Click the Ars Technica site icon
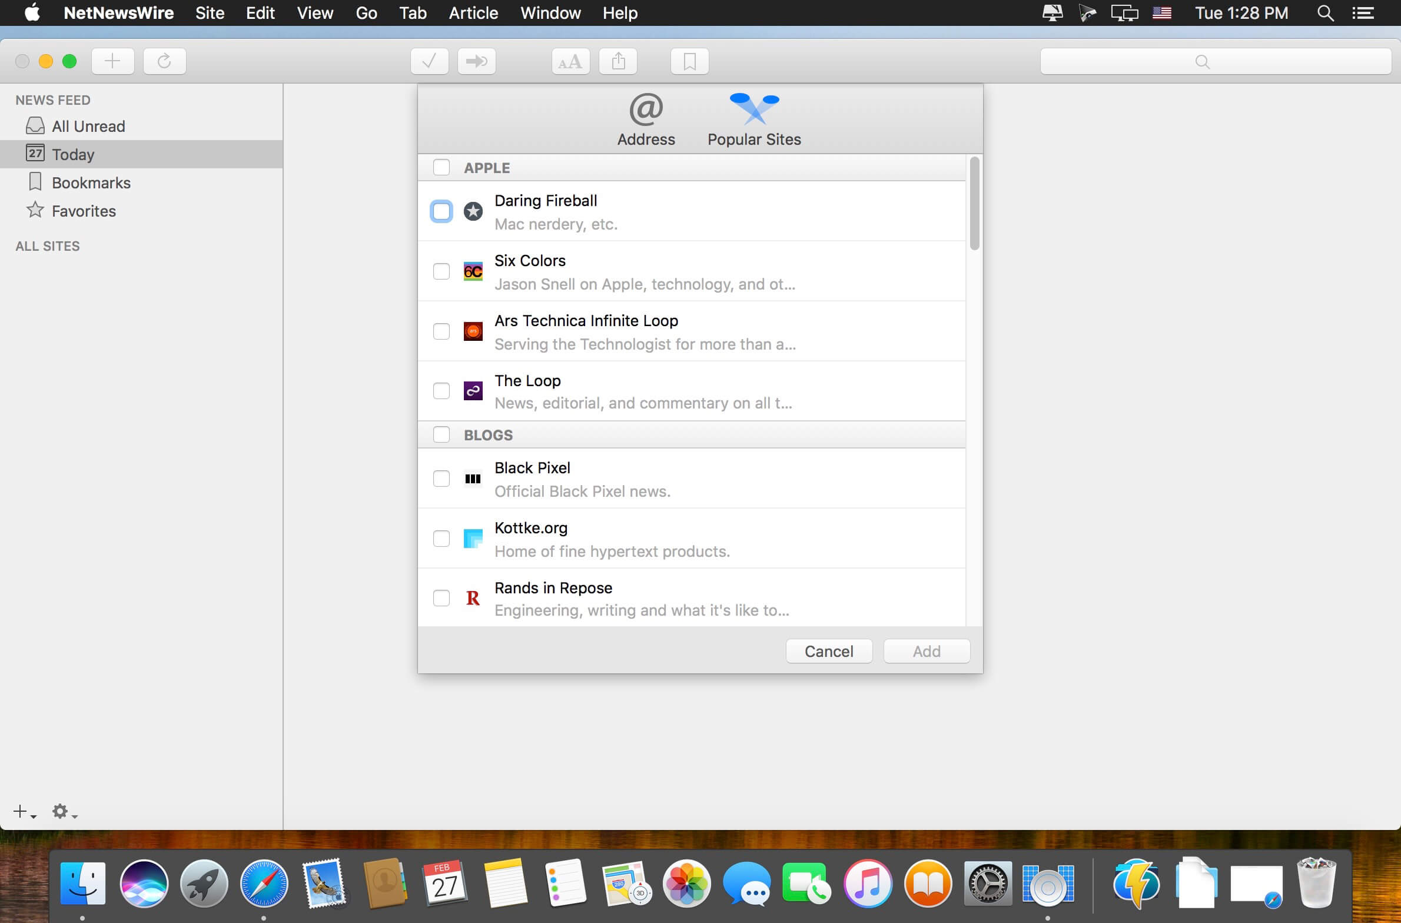Viewport: 1401px width, 923px height. pos(473,331)
